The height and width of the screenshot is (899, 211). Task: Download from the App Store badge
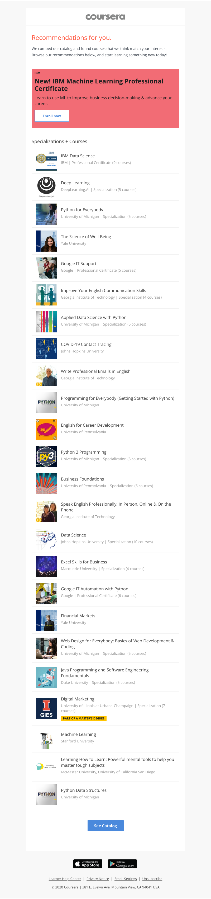88,864
